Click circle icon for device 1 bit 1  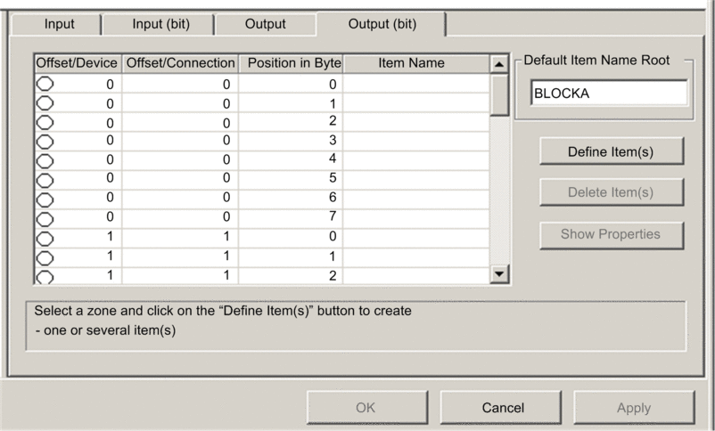click(x=45, y=256)
